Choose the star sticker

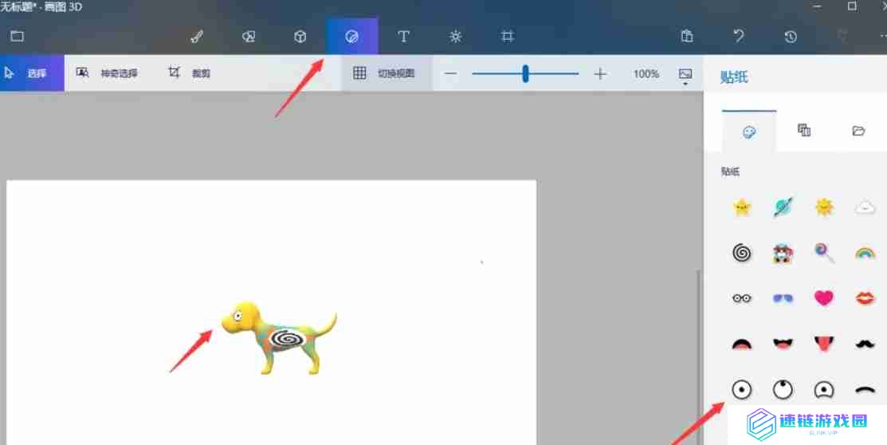[742, 207]
